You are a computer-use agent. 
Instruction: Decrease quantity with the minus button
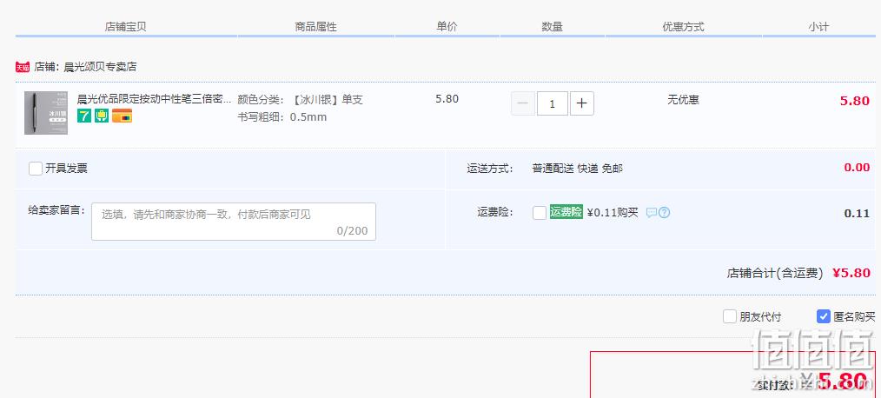[523, 103]
